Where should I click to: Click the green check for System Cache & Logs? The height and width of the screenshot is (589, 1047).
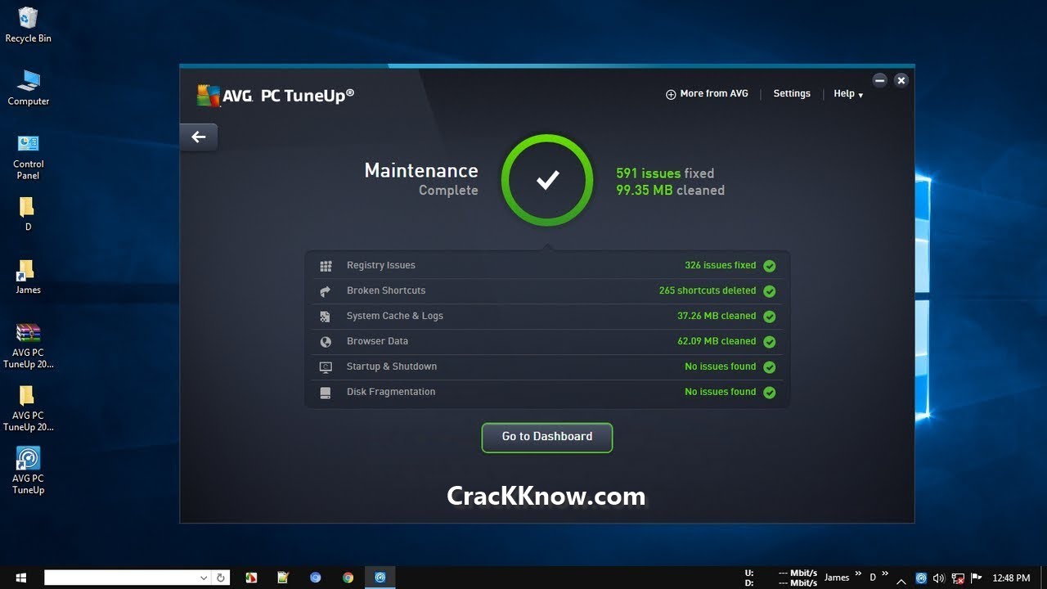tap(770, 317)
